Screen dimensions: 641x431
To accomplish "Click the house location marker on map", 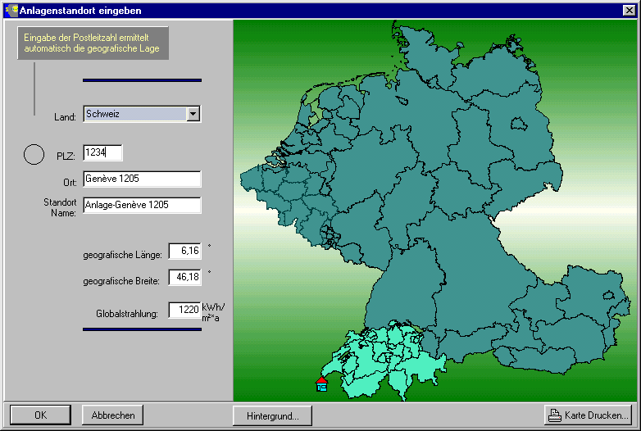I will tap(321, 384).
